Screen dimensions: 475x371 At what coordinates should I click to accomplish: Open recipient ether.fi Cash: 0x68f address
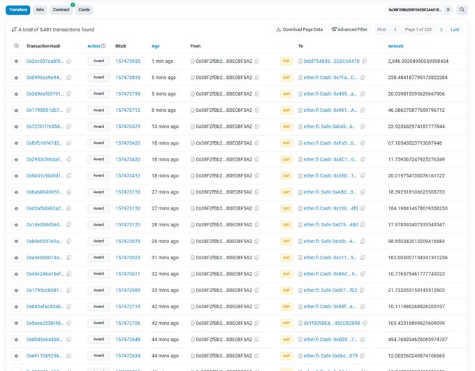pos(330,307)
